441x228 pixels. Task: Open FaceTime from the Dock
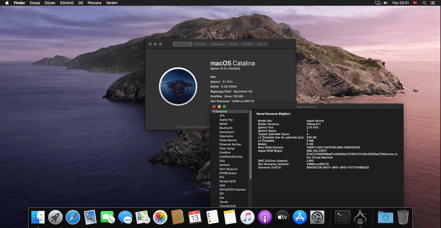pos(108,217)
